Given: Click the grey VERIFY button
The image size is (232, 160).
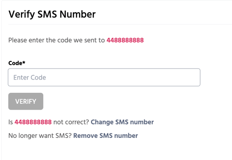Looking at the screenshot, I should [26, 101].
